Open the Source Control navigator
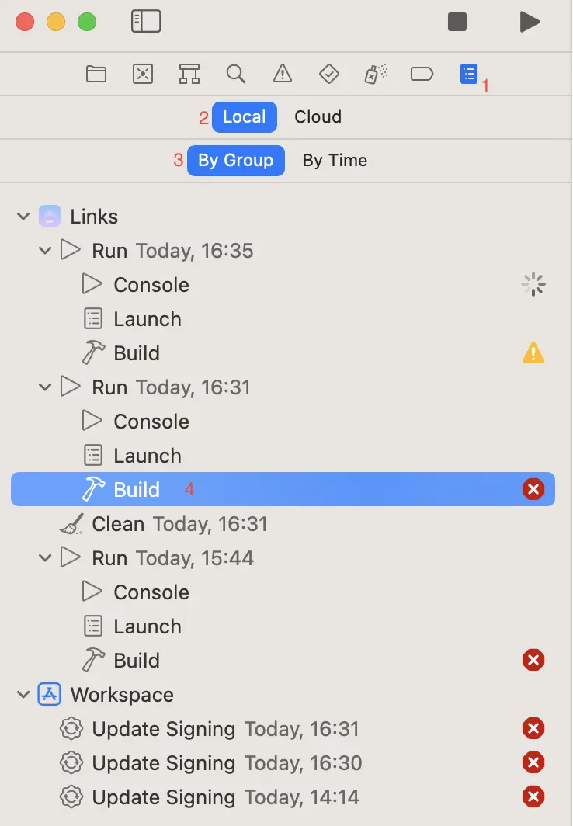This screenshot has width=573, height=826. point(143,74)
